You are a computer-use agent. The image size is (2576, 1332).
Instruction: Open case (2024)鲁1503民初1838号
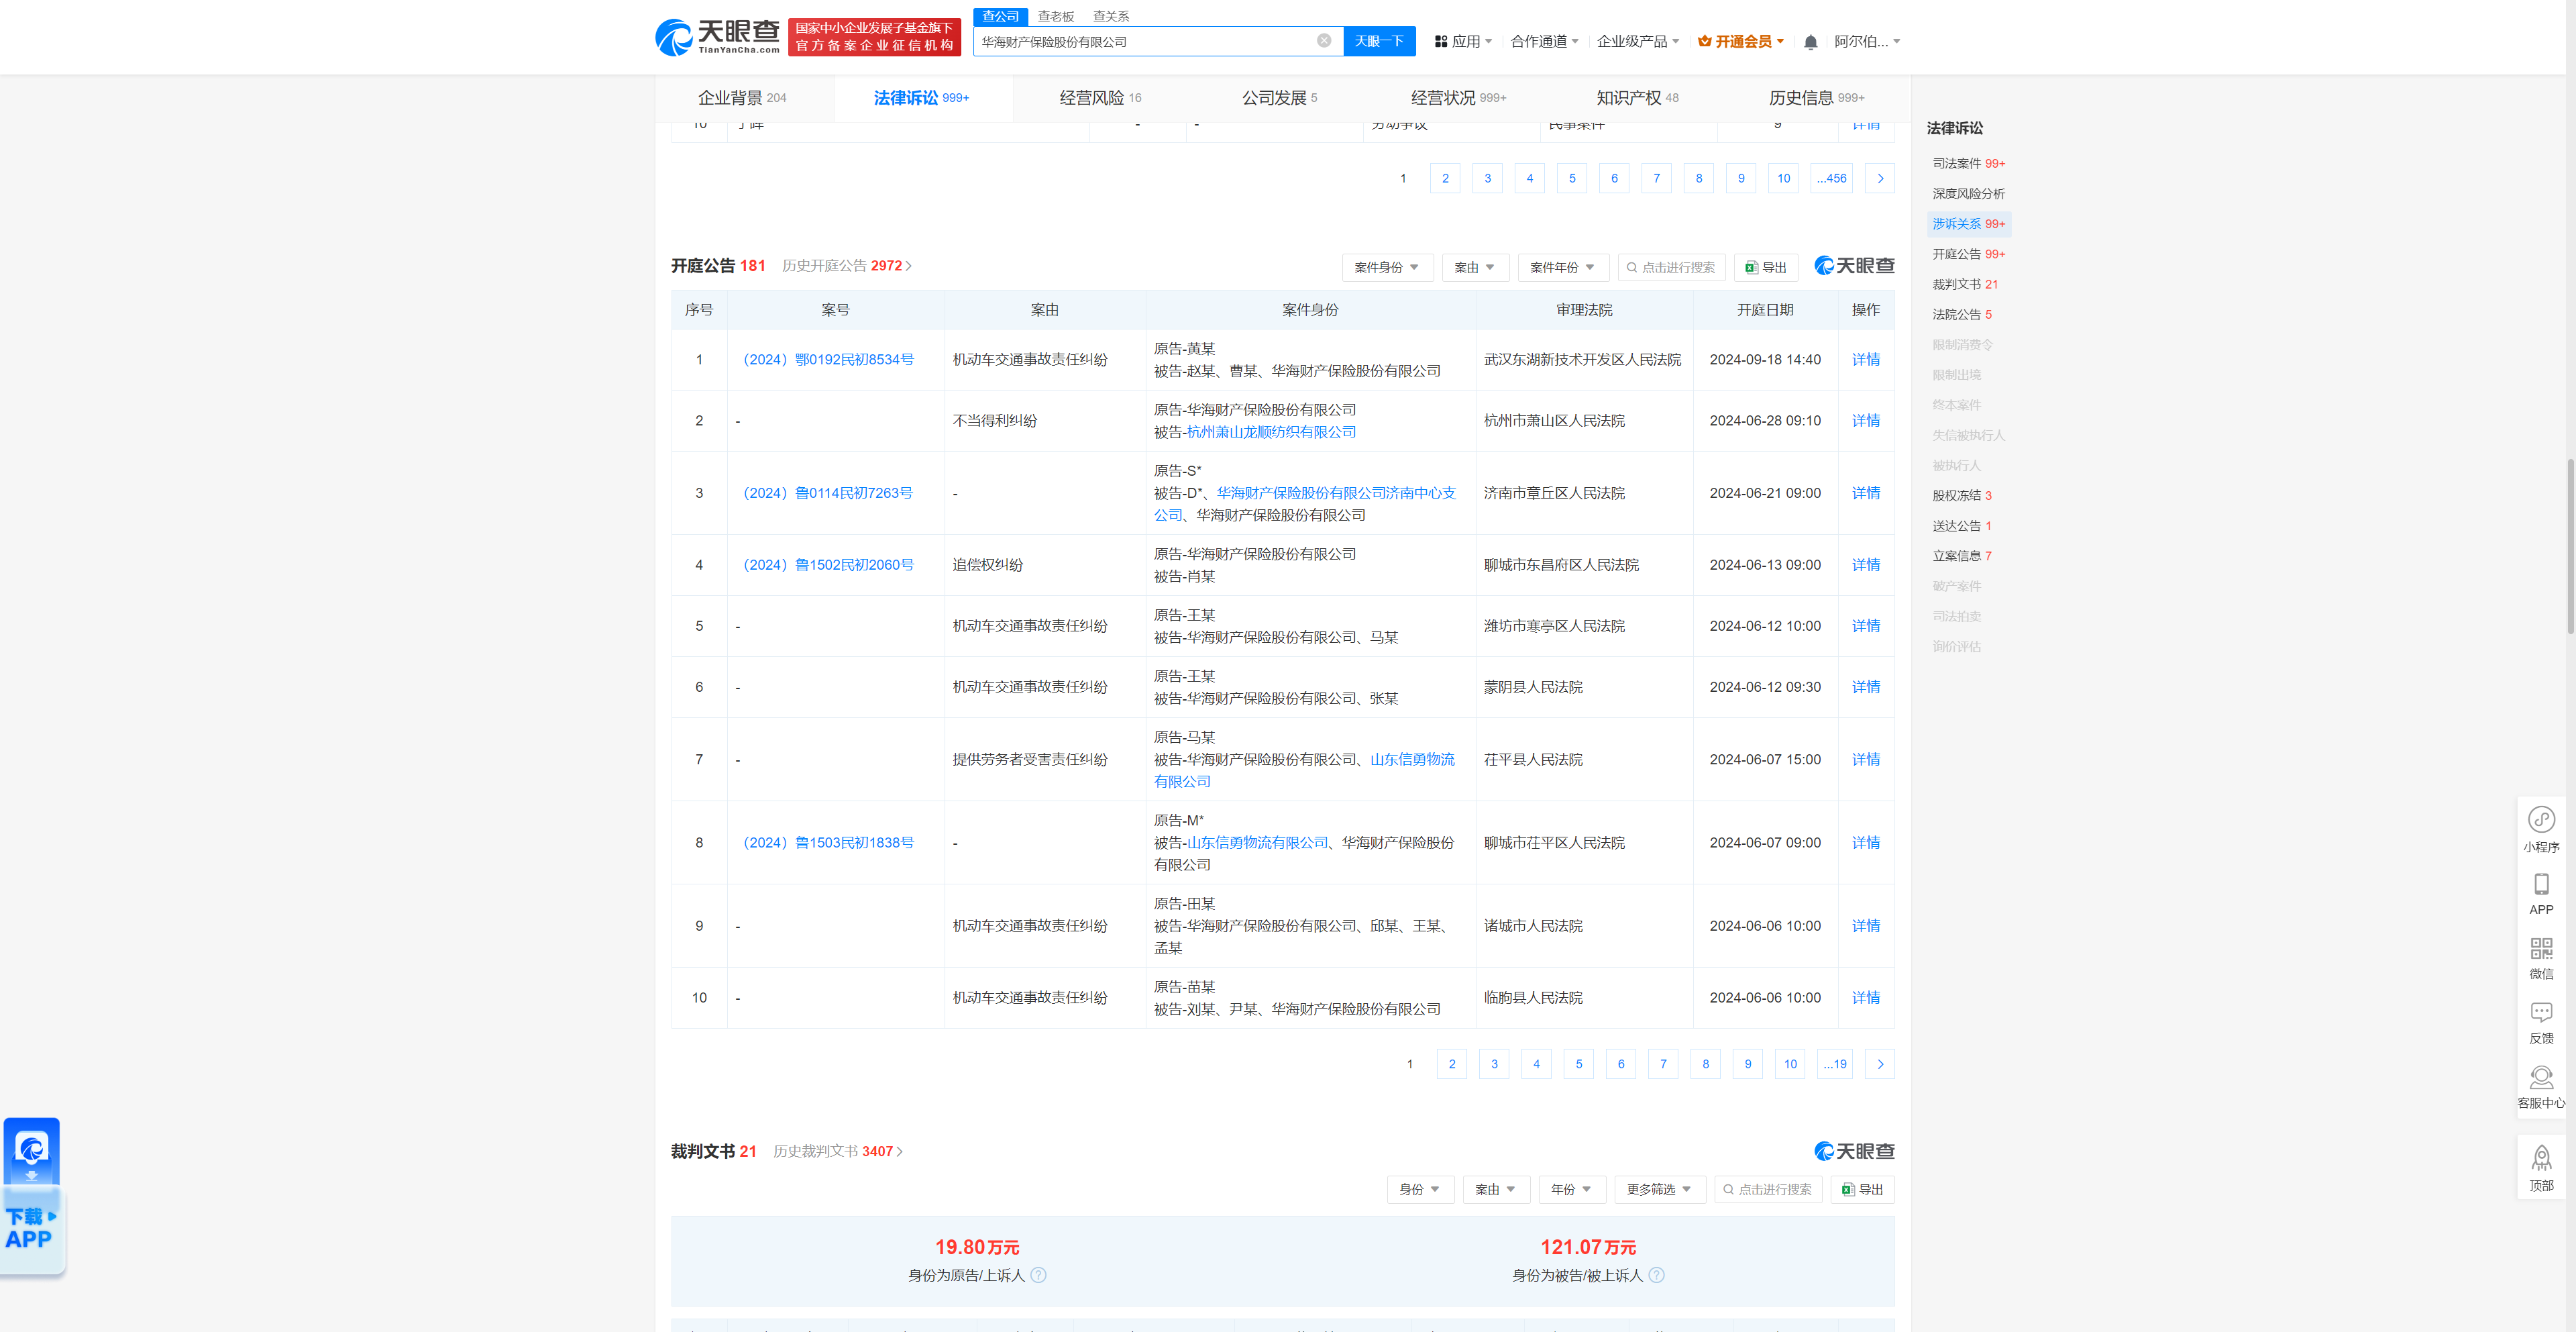[827, 843]
